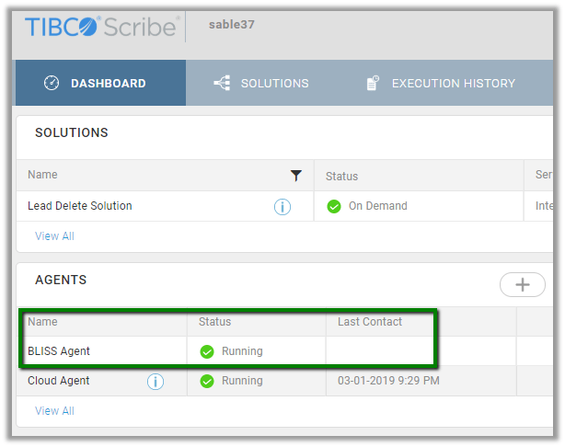565x447 pixels.
Task: Click the Agents Name column header
Action: (x=42, y=322)
